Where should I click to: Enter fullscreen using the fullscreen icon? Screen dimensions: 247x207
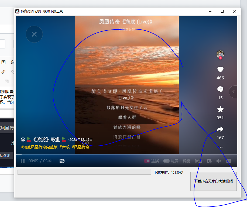coord(229,161)
